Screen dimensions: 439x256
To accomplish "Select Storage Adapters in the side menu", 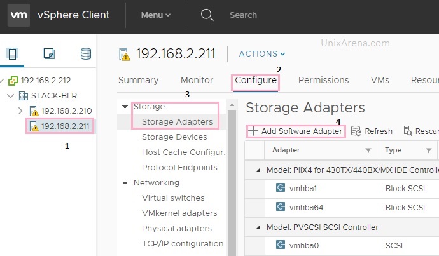I will click(x=178, y=122).
